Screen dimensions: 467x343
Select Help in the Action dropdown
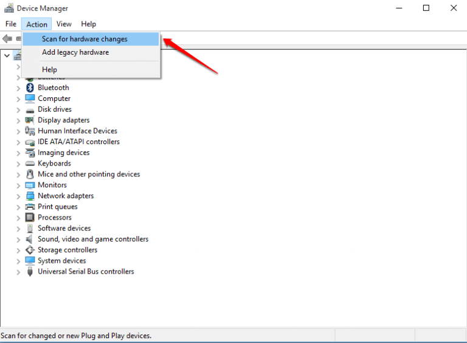pos(91,70)
